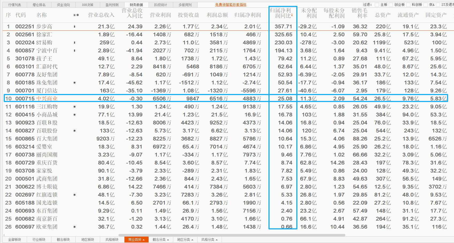Expand the 风格分类 dropdown
Screen dimensions: 454x243
pyautogui.click(x=210, y=240)
